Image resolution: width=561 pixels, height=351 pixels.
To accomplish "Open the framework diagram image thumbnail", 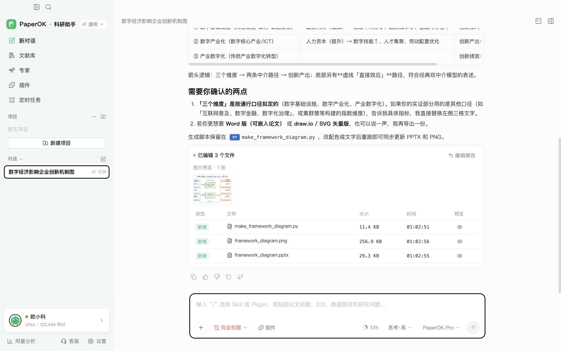I will [212, 190].
